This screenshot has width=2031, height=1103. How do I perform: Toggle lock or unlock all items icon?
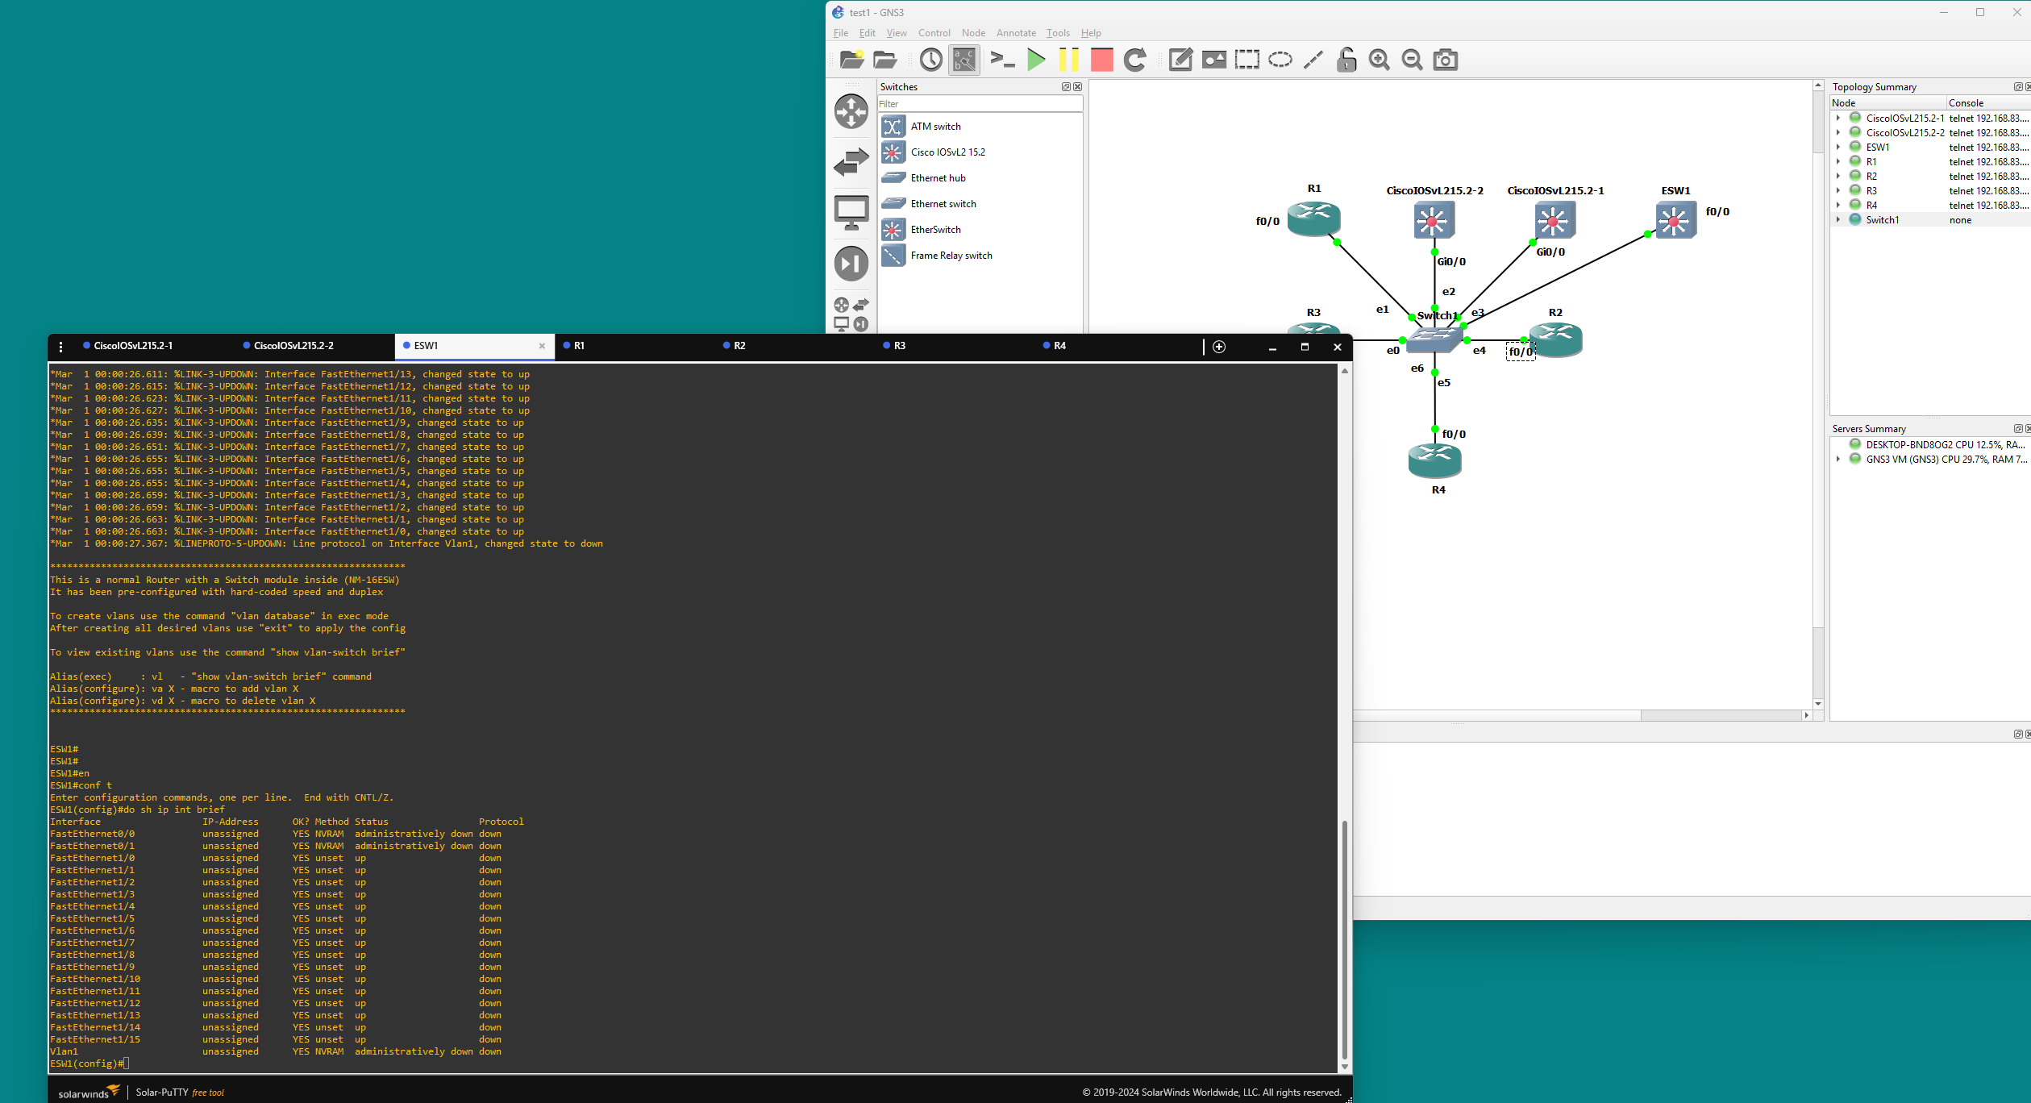pyautogui.click(x=1346, y=60)
